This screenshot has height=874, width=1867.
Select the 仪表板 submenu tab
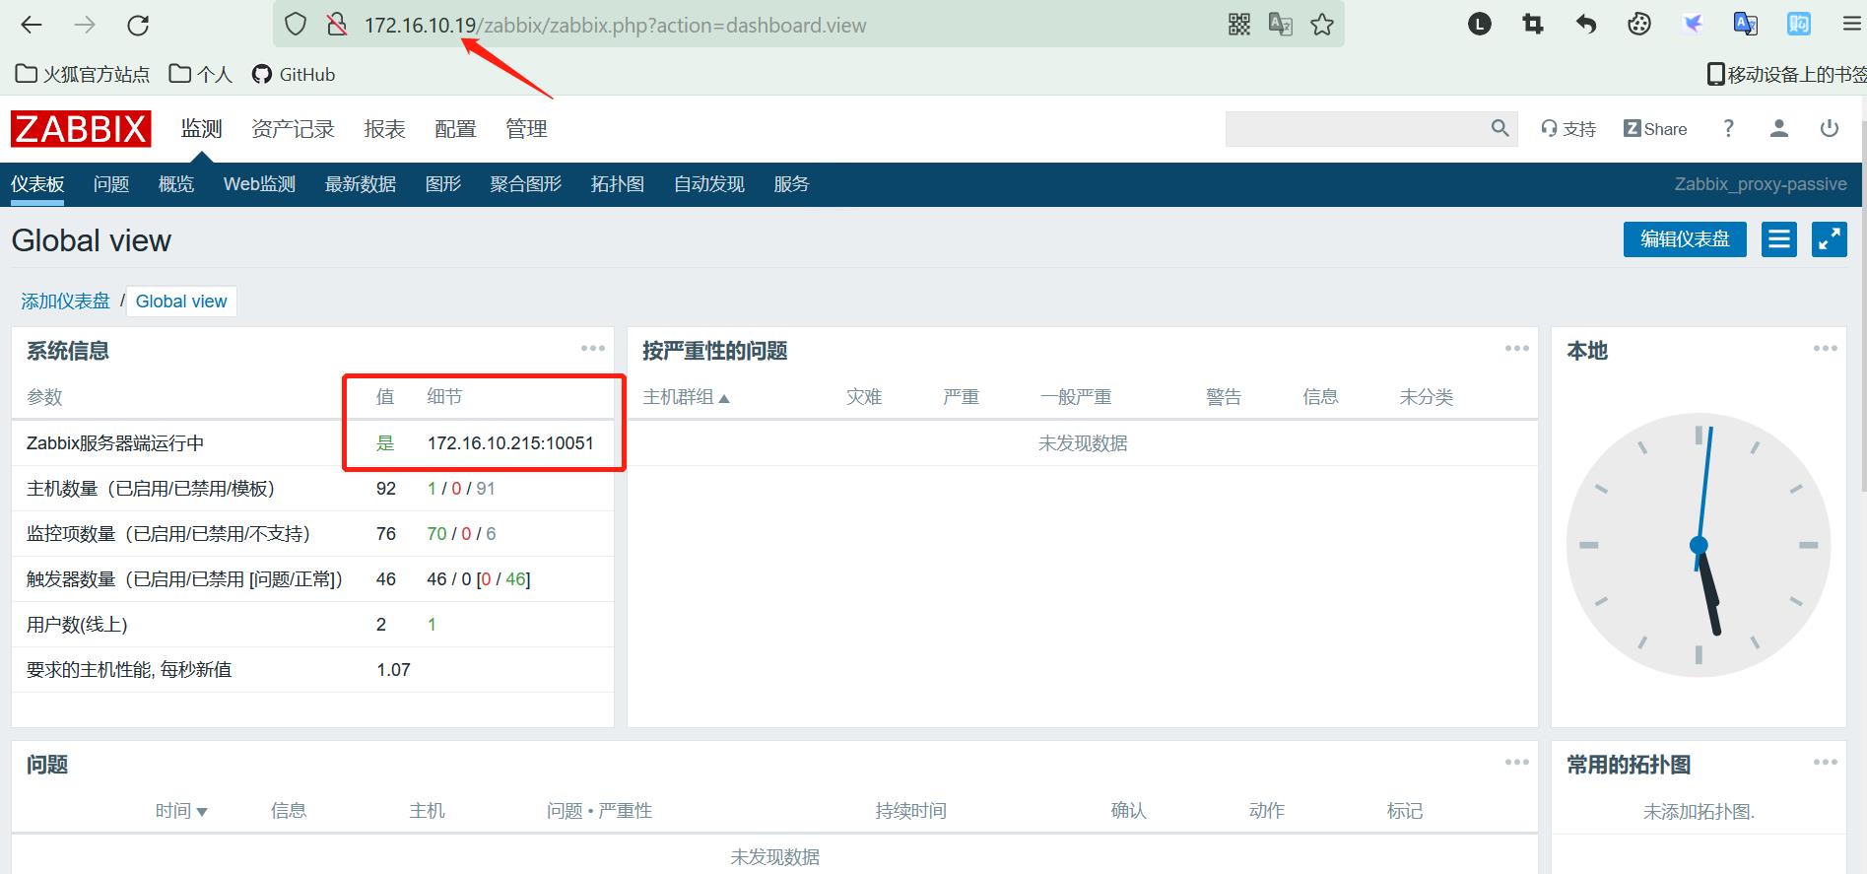[37, 184]
